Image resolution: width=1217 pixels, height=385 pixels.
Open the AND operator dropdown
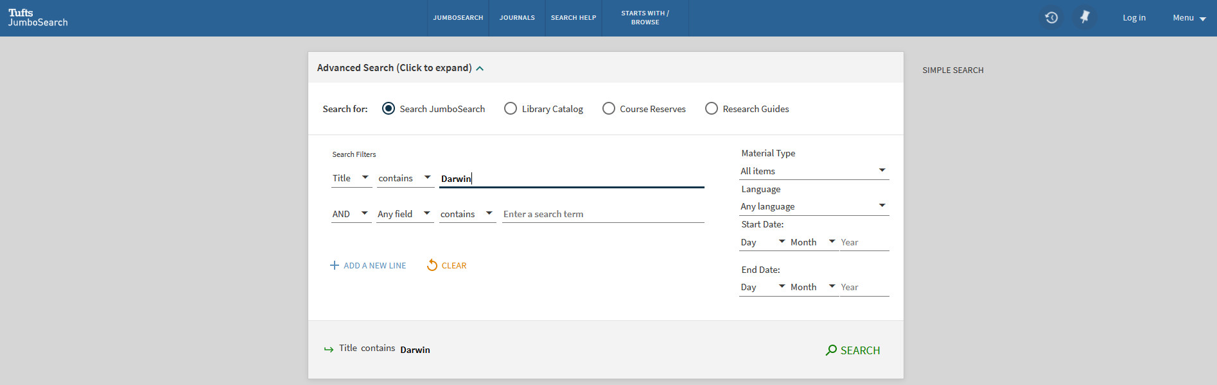tap(351, 214)
